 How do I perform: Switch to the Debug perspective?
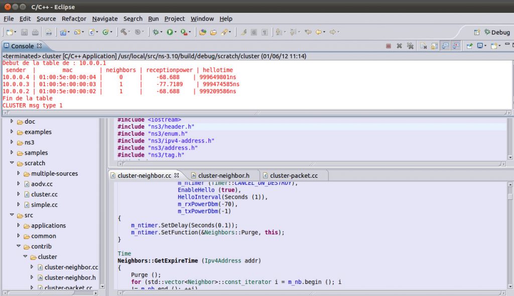pos(497,32)
